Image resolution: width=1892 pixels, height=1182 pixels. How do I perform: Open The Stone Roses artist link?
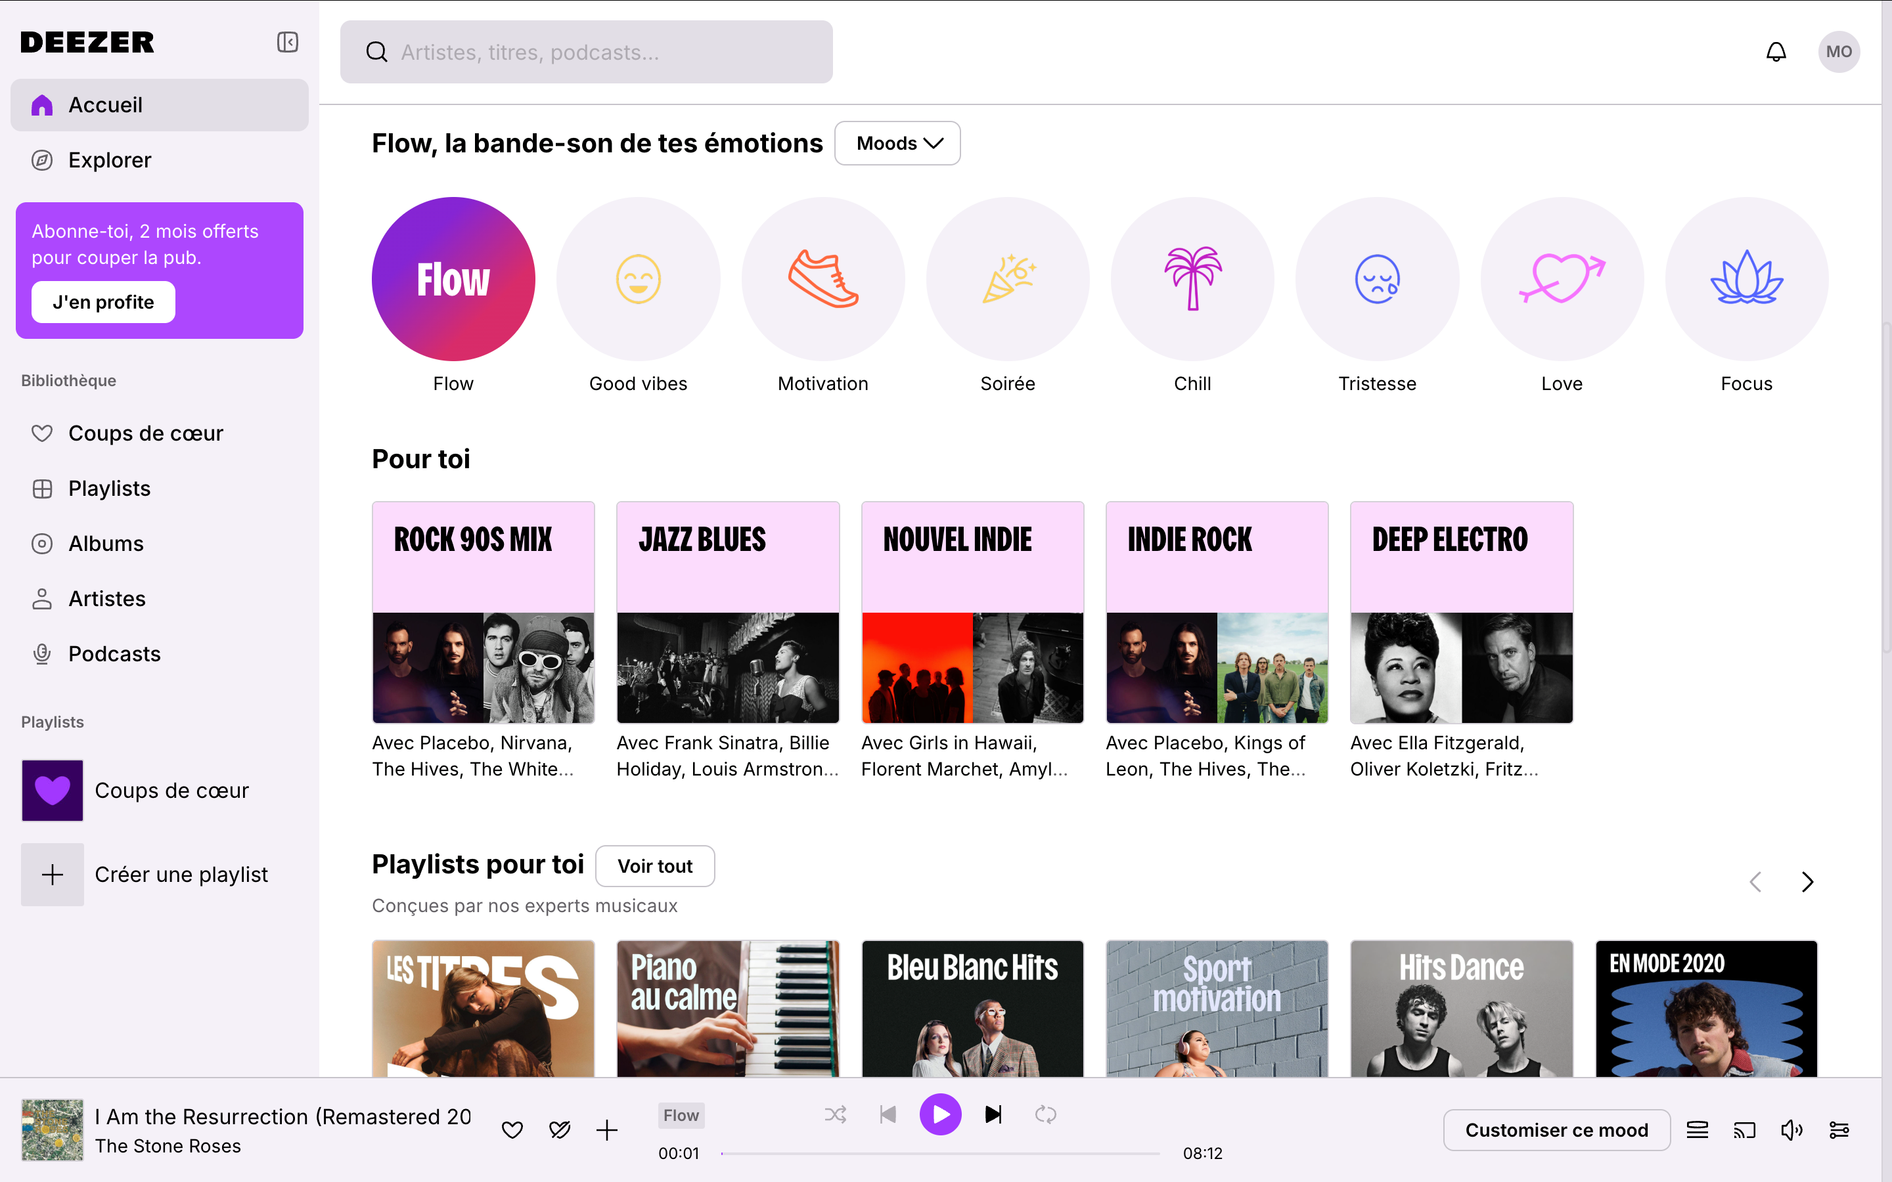pyautogui.click(x=168, y=1146)
